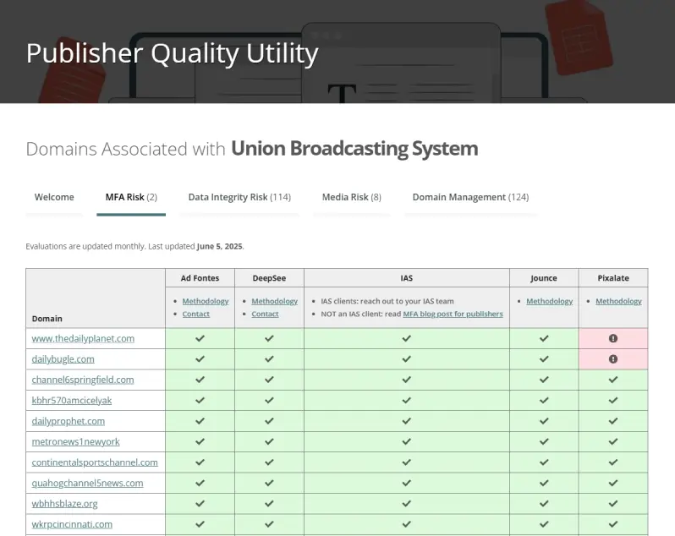This screenshot has height=536, width=675.
Task: Click the Union Broadcasting System heading
Action: coord(354,149)
